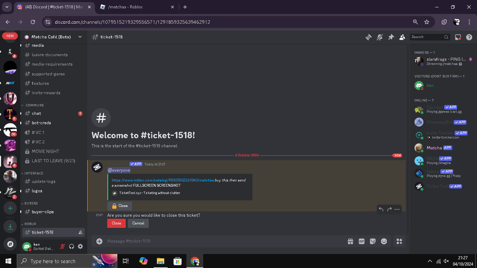
Task: Toggle system volume icon in tray
Action: [x=446, y=261]
